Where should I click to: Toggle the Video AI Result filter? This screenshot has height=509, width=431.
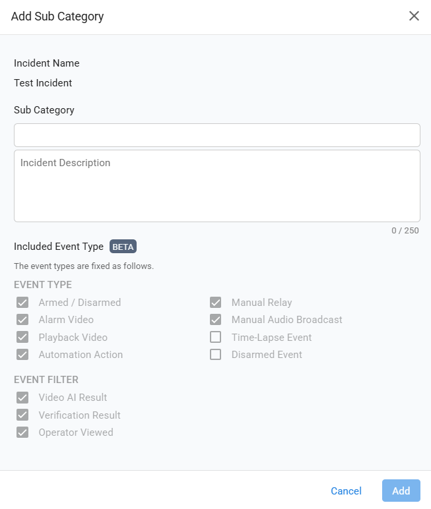click(x=23, y=398)
